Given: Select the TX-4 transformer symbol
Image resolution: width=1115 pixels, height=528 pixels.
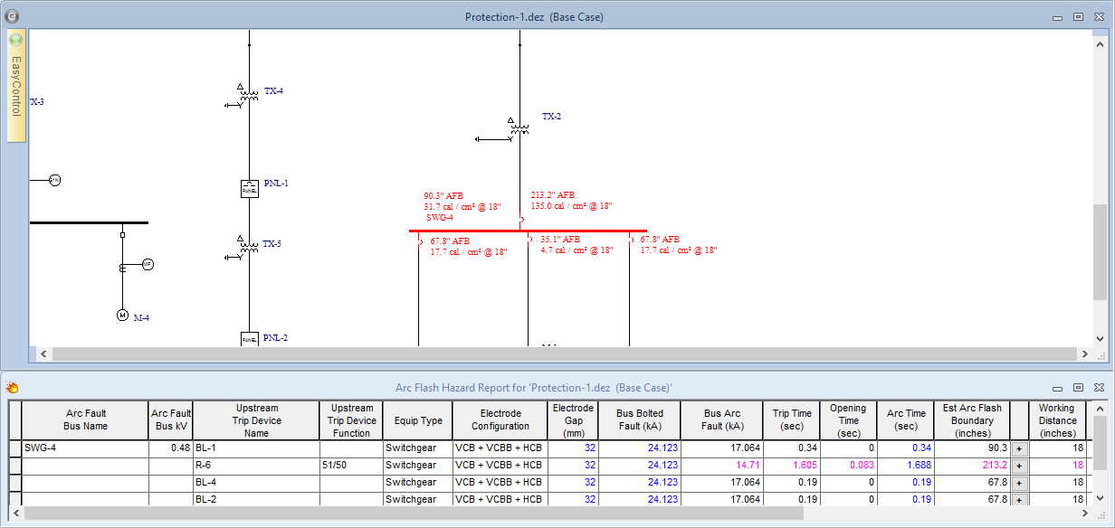Looking at the screenshot, I should click(249, 95).
